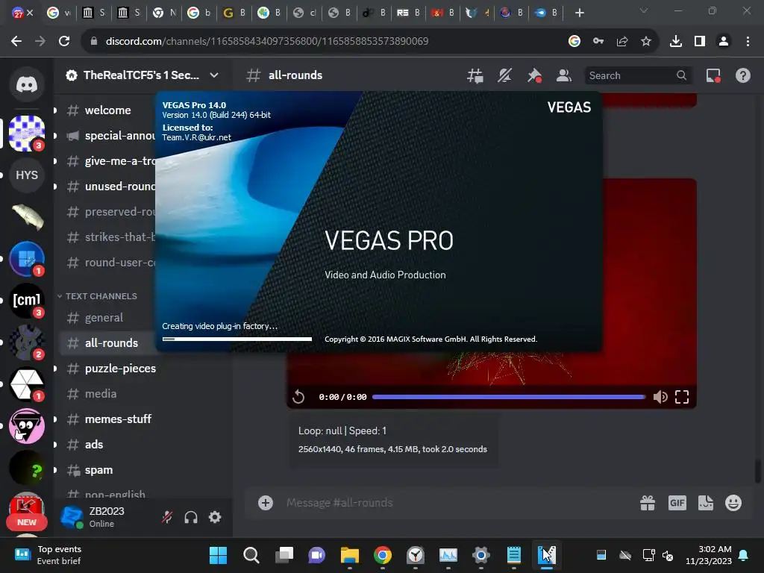The height and width of the screenshot is (573, 764).
Task: Restart the video with replay icon
Action: tap(298, 397)
